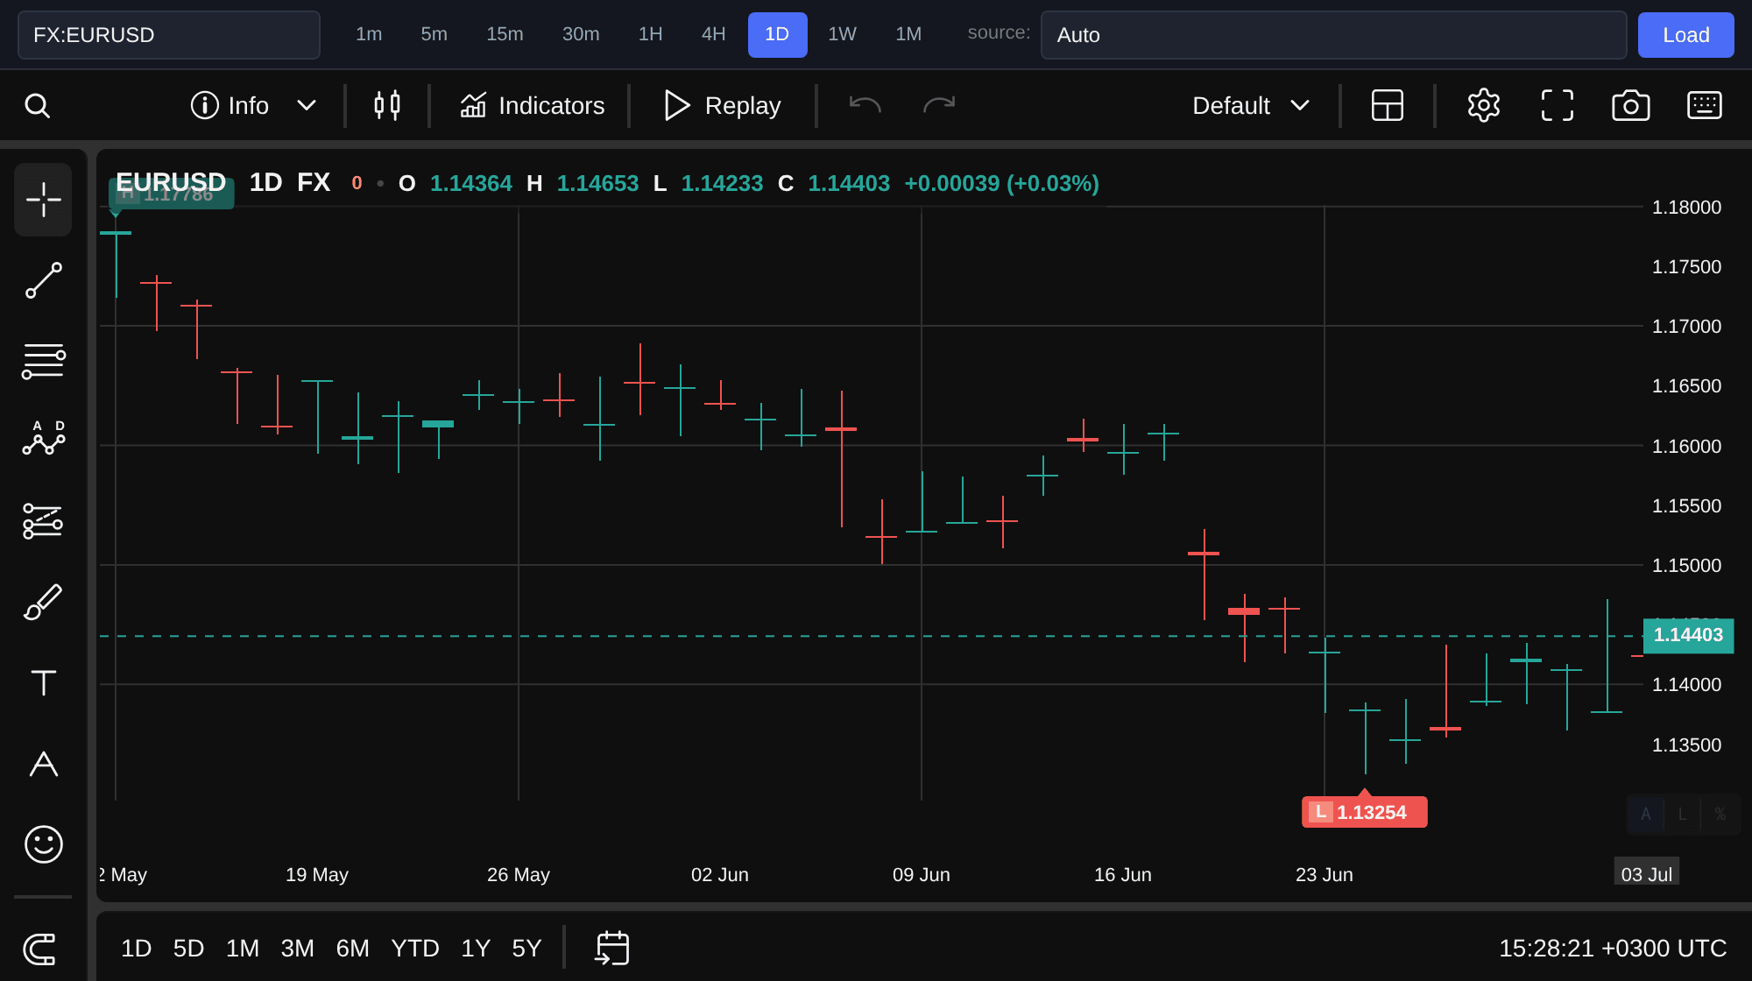Set bottom range to 1D
The image size is (1752, 981).
click(x=136, y=949)
